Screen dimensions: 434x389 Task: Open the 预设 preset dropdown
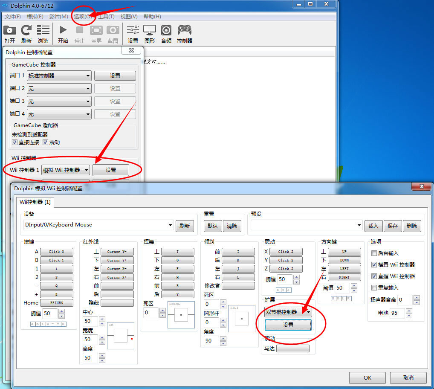click(x=307, y=225)
